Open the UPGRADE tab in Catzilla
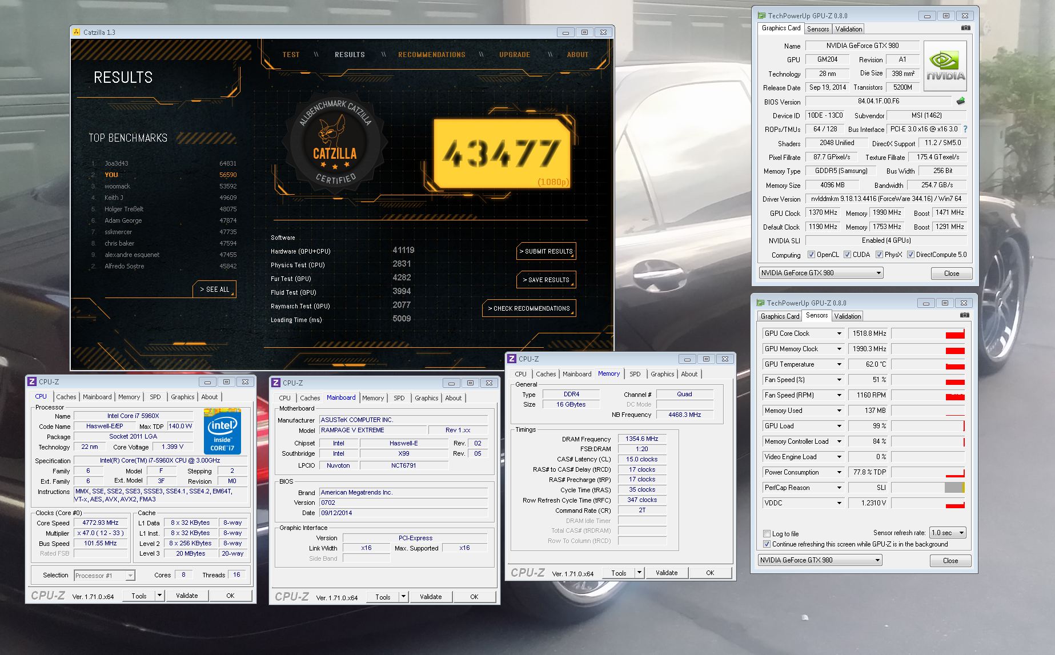 [x=515, y=55]
